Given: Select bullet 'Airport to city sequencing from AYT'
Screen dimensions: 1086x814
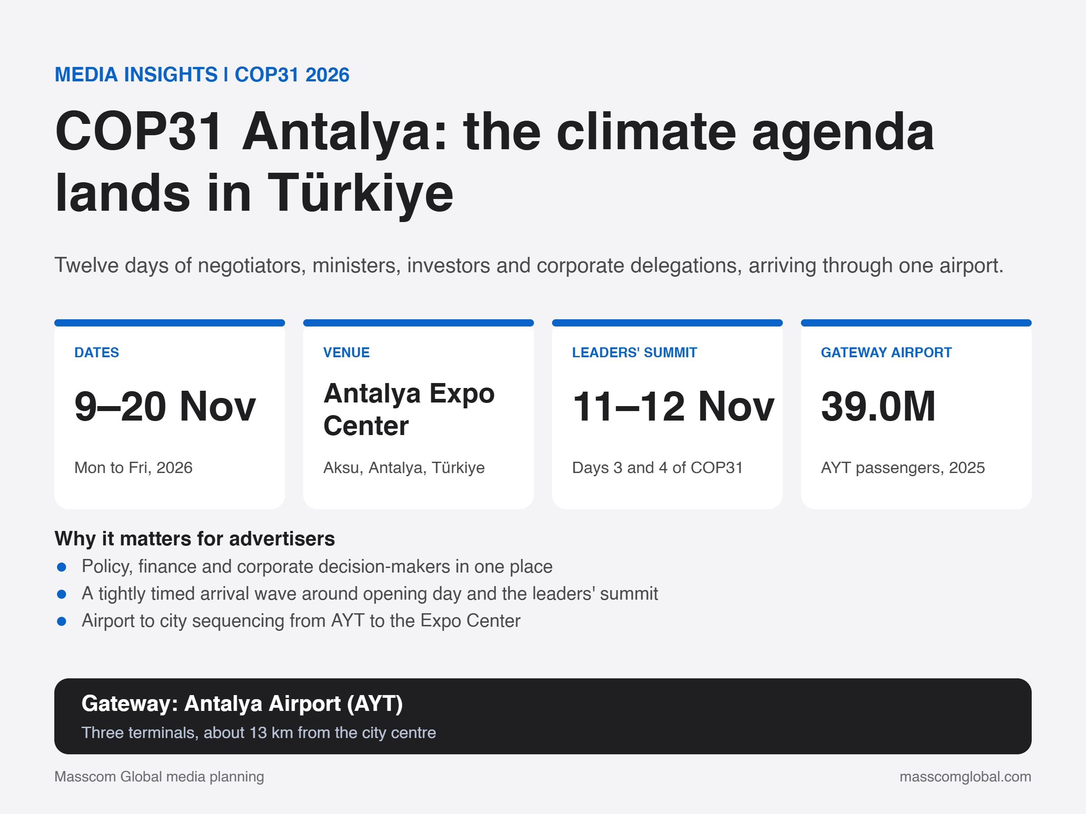Looking at the screenshot, I should pos(300,621).
